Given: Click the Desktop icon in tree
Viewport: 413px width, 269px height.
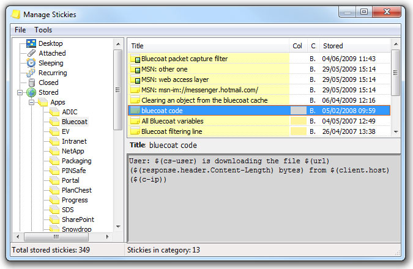Looking at the screenshot, I should 31,43.
